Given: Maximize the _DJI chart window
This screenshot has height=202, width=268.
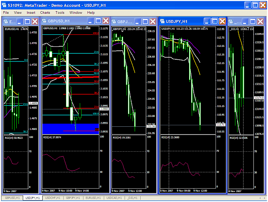Looking at the screenshot, I should tap(253, 21).
